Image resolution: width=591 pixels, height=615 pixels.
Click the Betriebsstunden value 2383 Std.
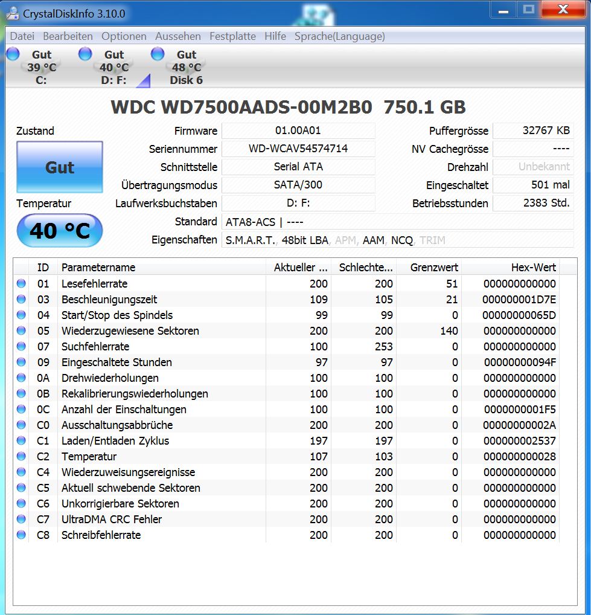click(x=533, y=203)
